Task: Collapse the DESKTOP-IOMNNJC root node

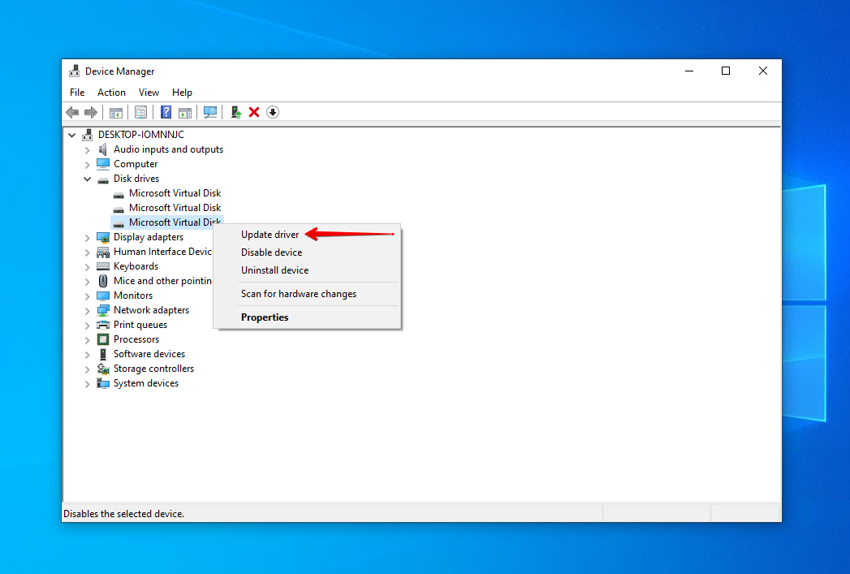Action: point(72,135)
